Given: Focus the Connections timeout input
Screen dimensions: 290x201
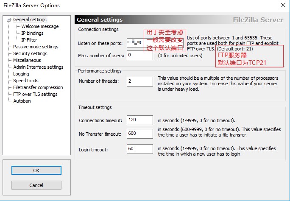Looking at the screenshot, I should pos(139,120).
